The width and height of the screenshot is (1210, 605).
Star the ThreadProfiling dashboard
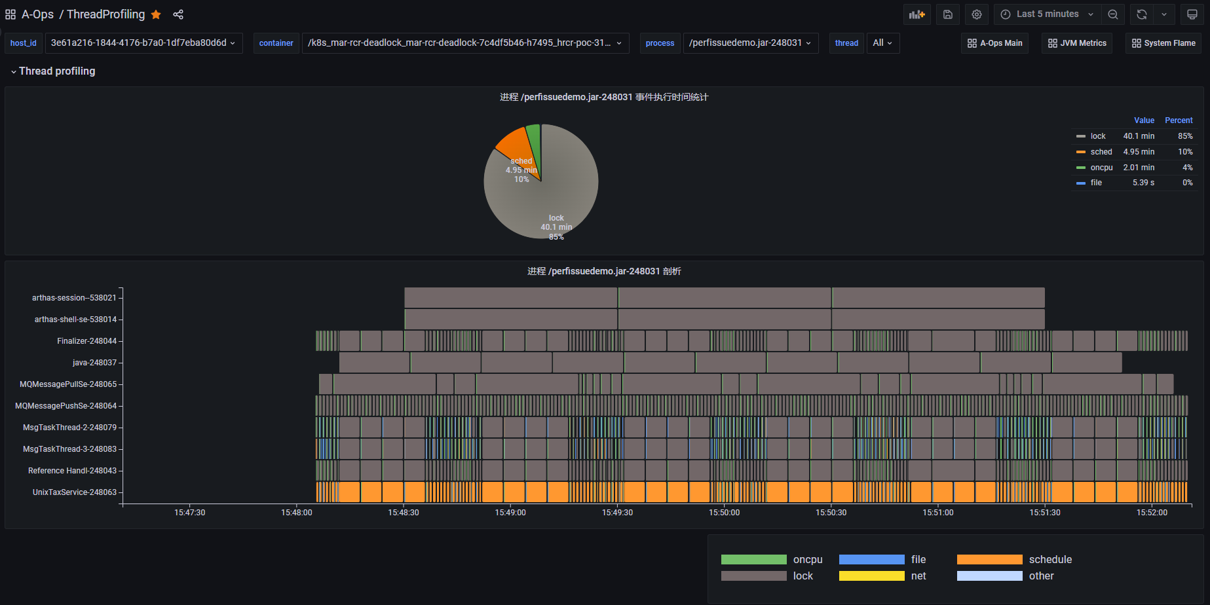coord(156,14)
